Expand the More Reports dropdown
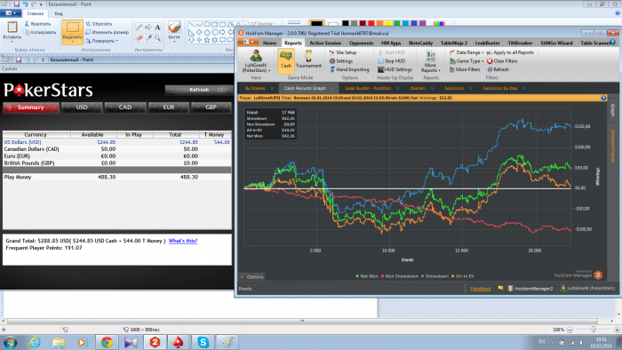 pos(431,61)
